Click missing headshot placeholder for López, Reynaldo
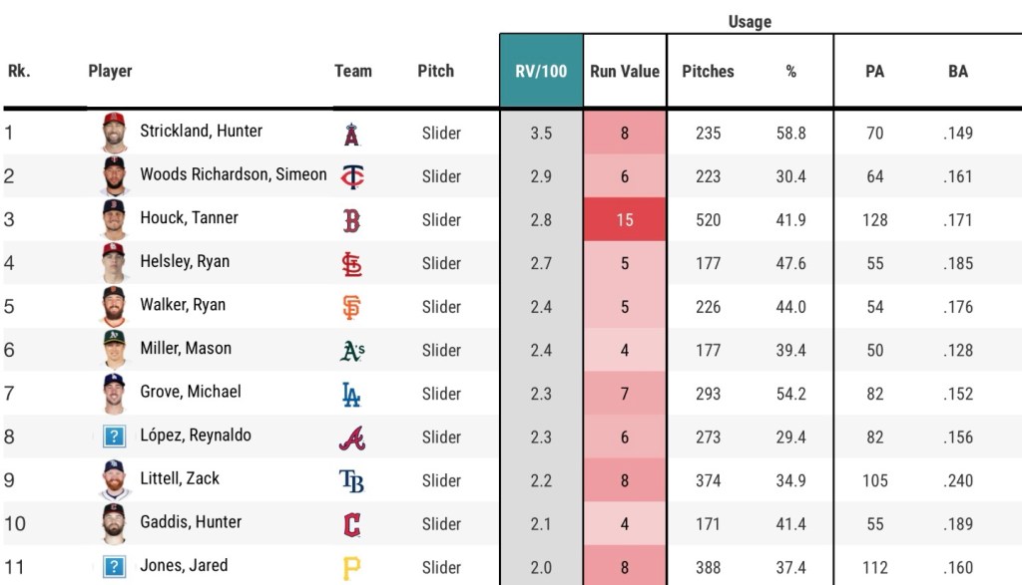 115,437
